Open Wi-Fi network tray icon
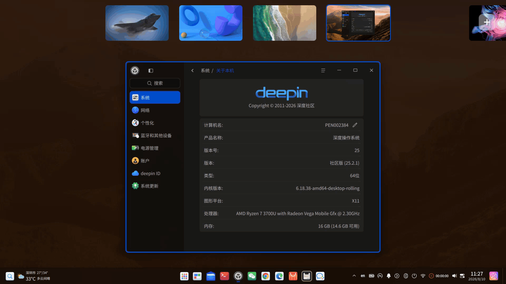 tap(423, 276)
